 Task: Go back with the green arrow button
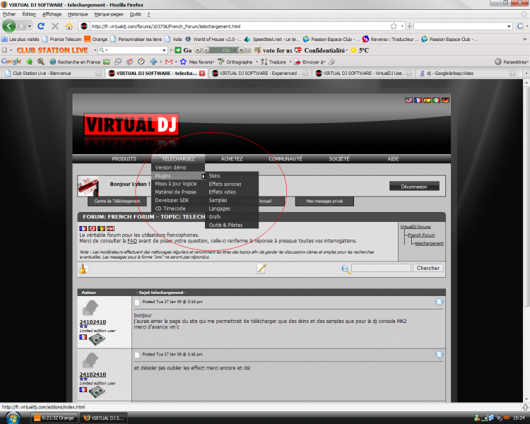coord(8,26)
